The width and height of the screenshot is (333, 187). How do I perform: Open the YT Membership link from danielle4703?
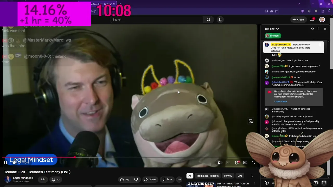[297, 84]
